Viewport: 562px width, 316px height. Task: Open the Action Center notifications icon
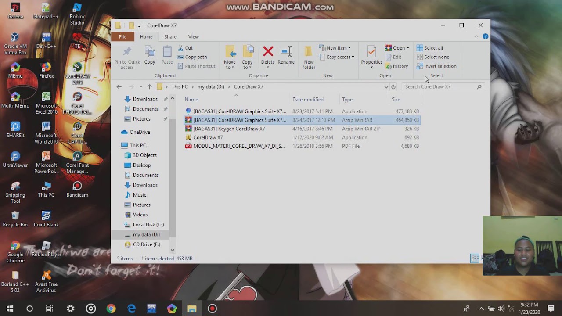tap(551, 309)
